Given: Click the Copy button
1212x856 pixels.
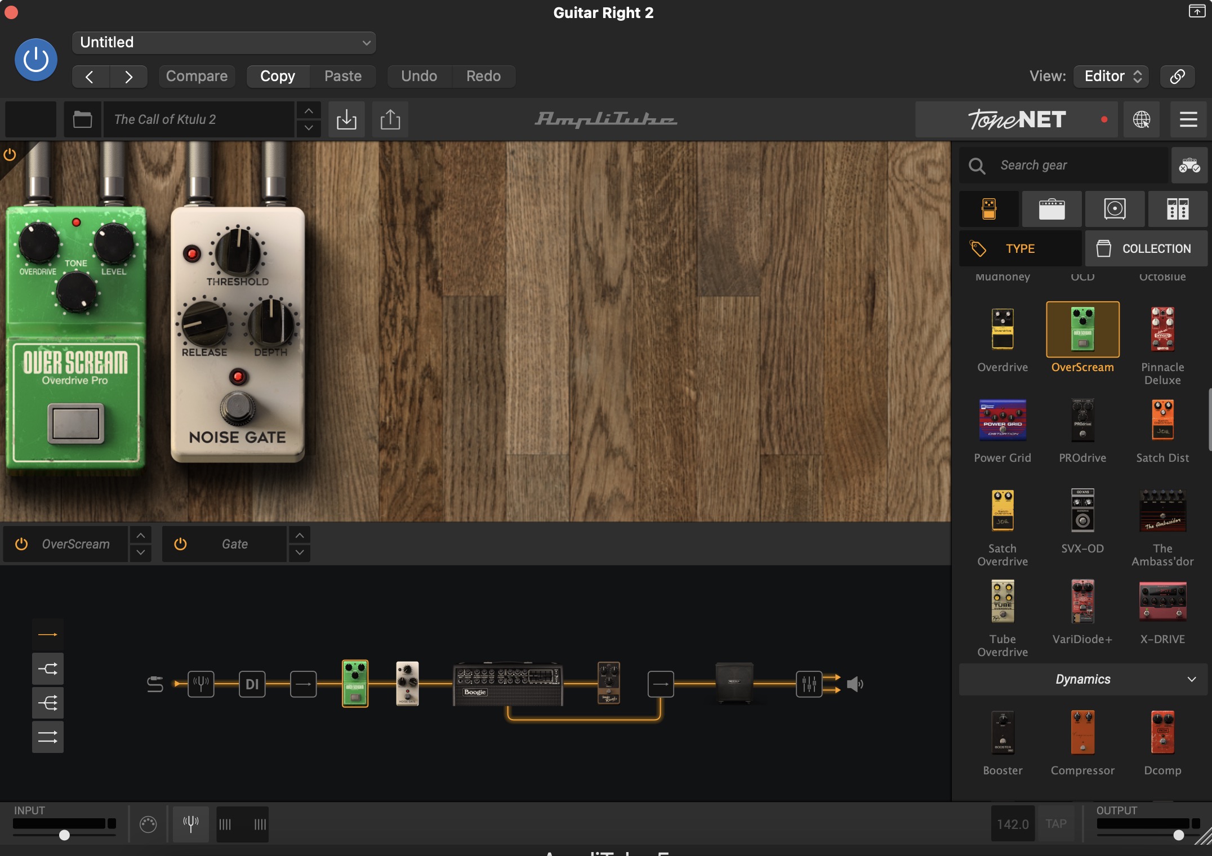Looking at the screenshot, I should click(x=278, y=76).
